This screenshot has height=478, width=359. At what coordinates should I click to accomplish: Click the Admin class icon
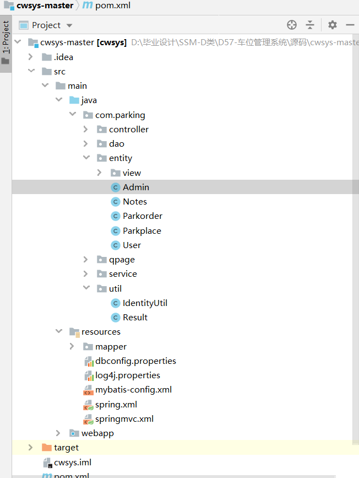[x=116, y=187]
